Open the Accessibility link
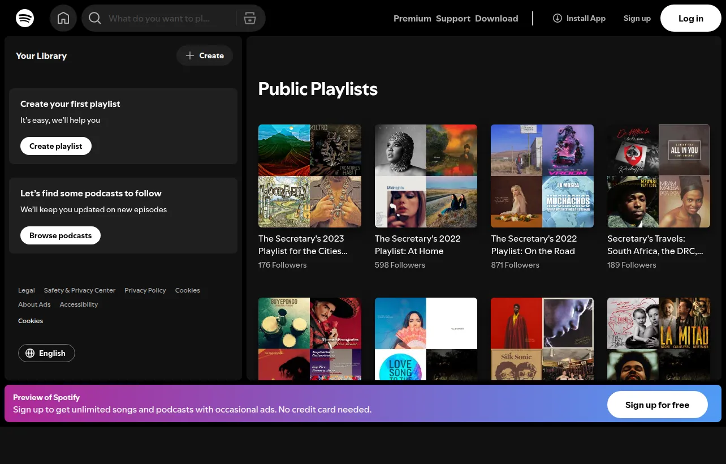 pyautogui.click(x=79, y=304)
